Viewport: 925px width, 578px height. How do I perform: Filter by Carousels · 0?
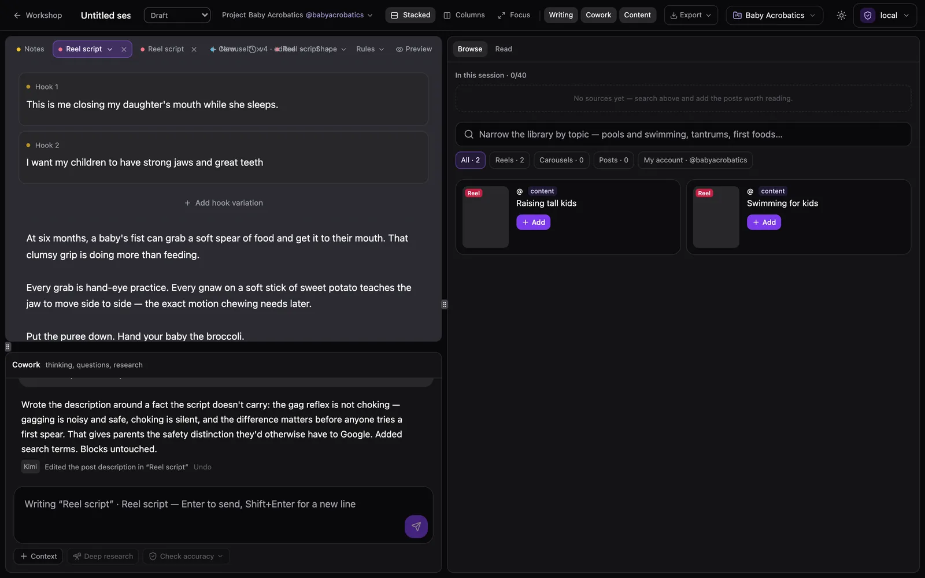point(561,160)
